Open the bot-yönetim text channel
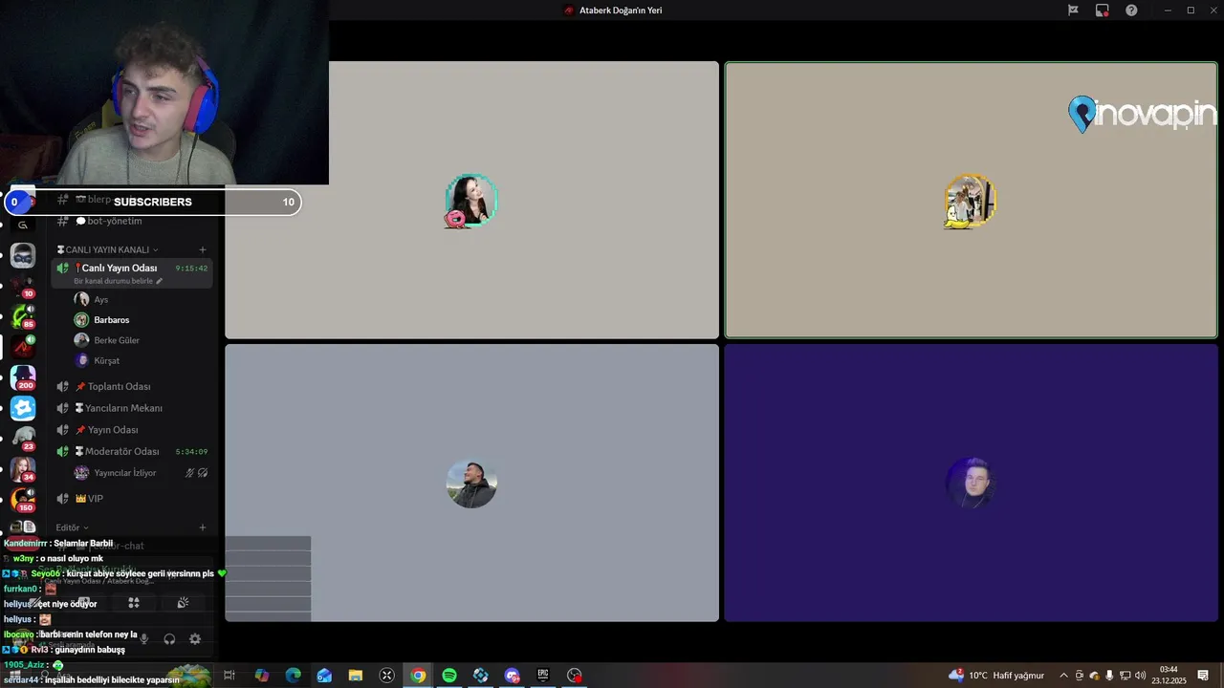 [132, 221]
